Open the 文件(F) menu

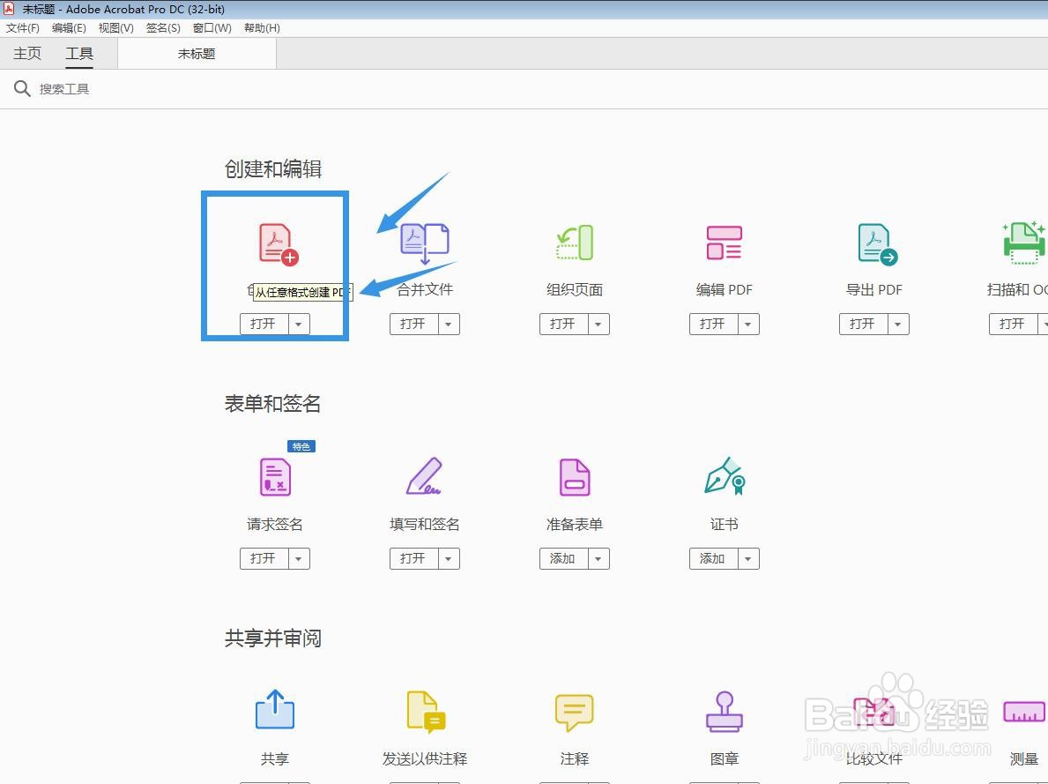tap(23, 28)
